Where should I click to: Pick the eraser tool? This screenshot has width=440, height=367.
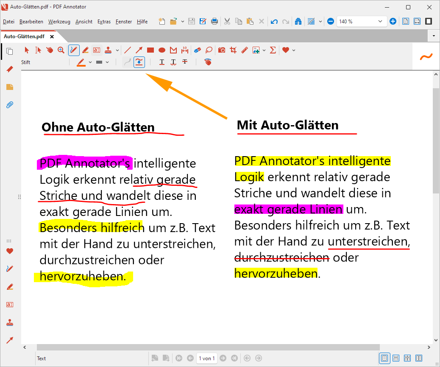point(197,50)
